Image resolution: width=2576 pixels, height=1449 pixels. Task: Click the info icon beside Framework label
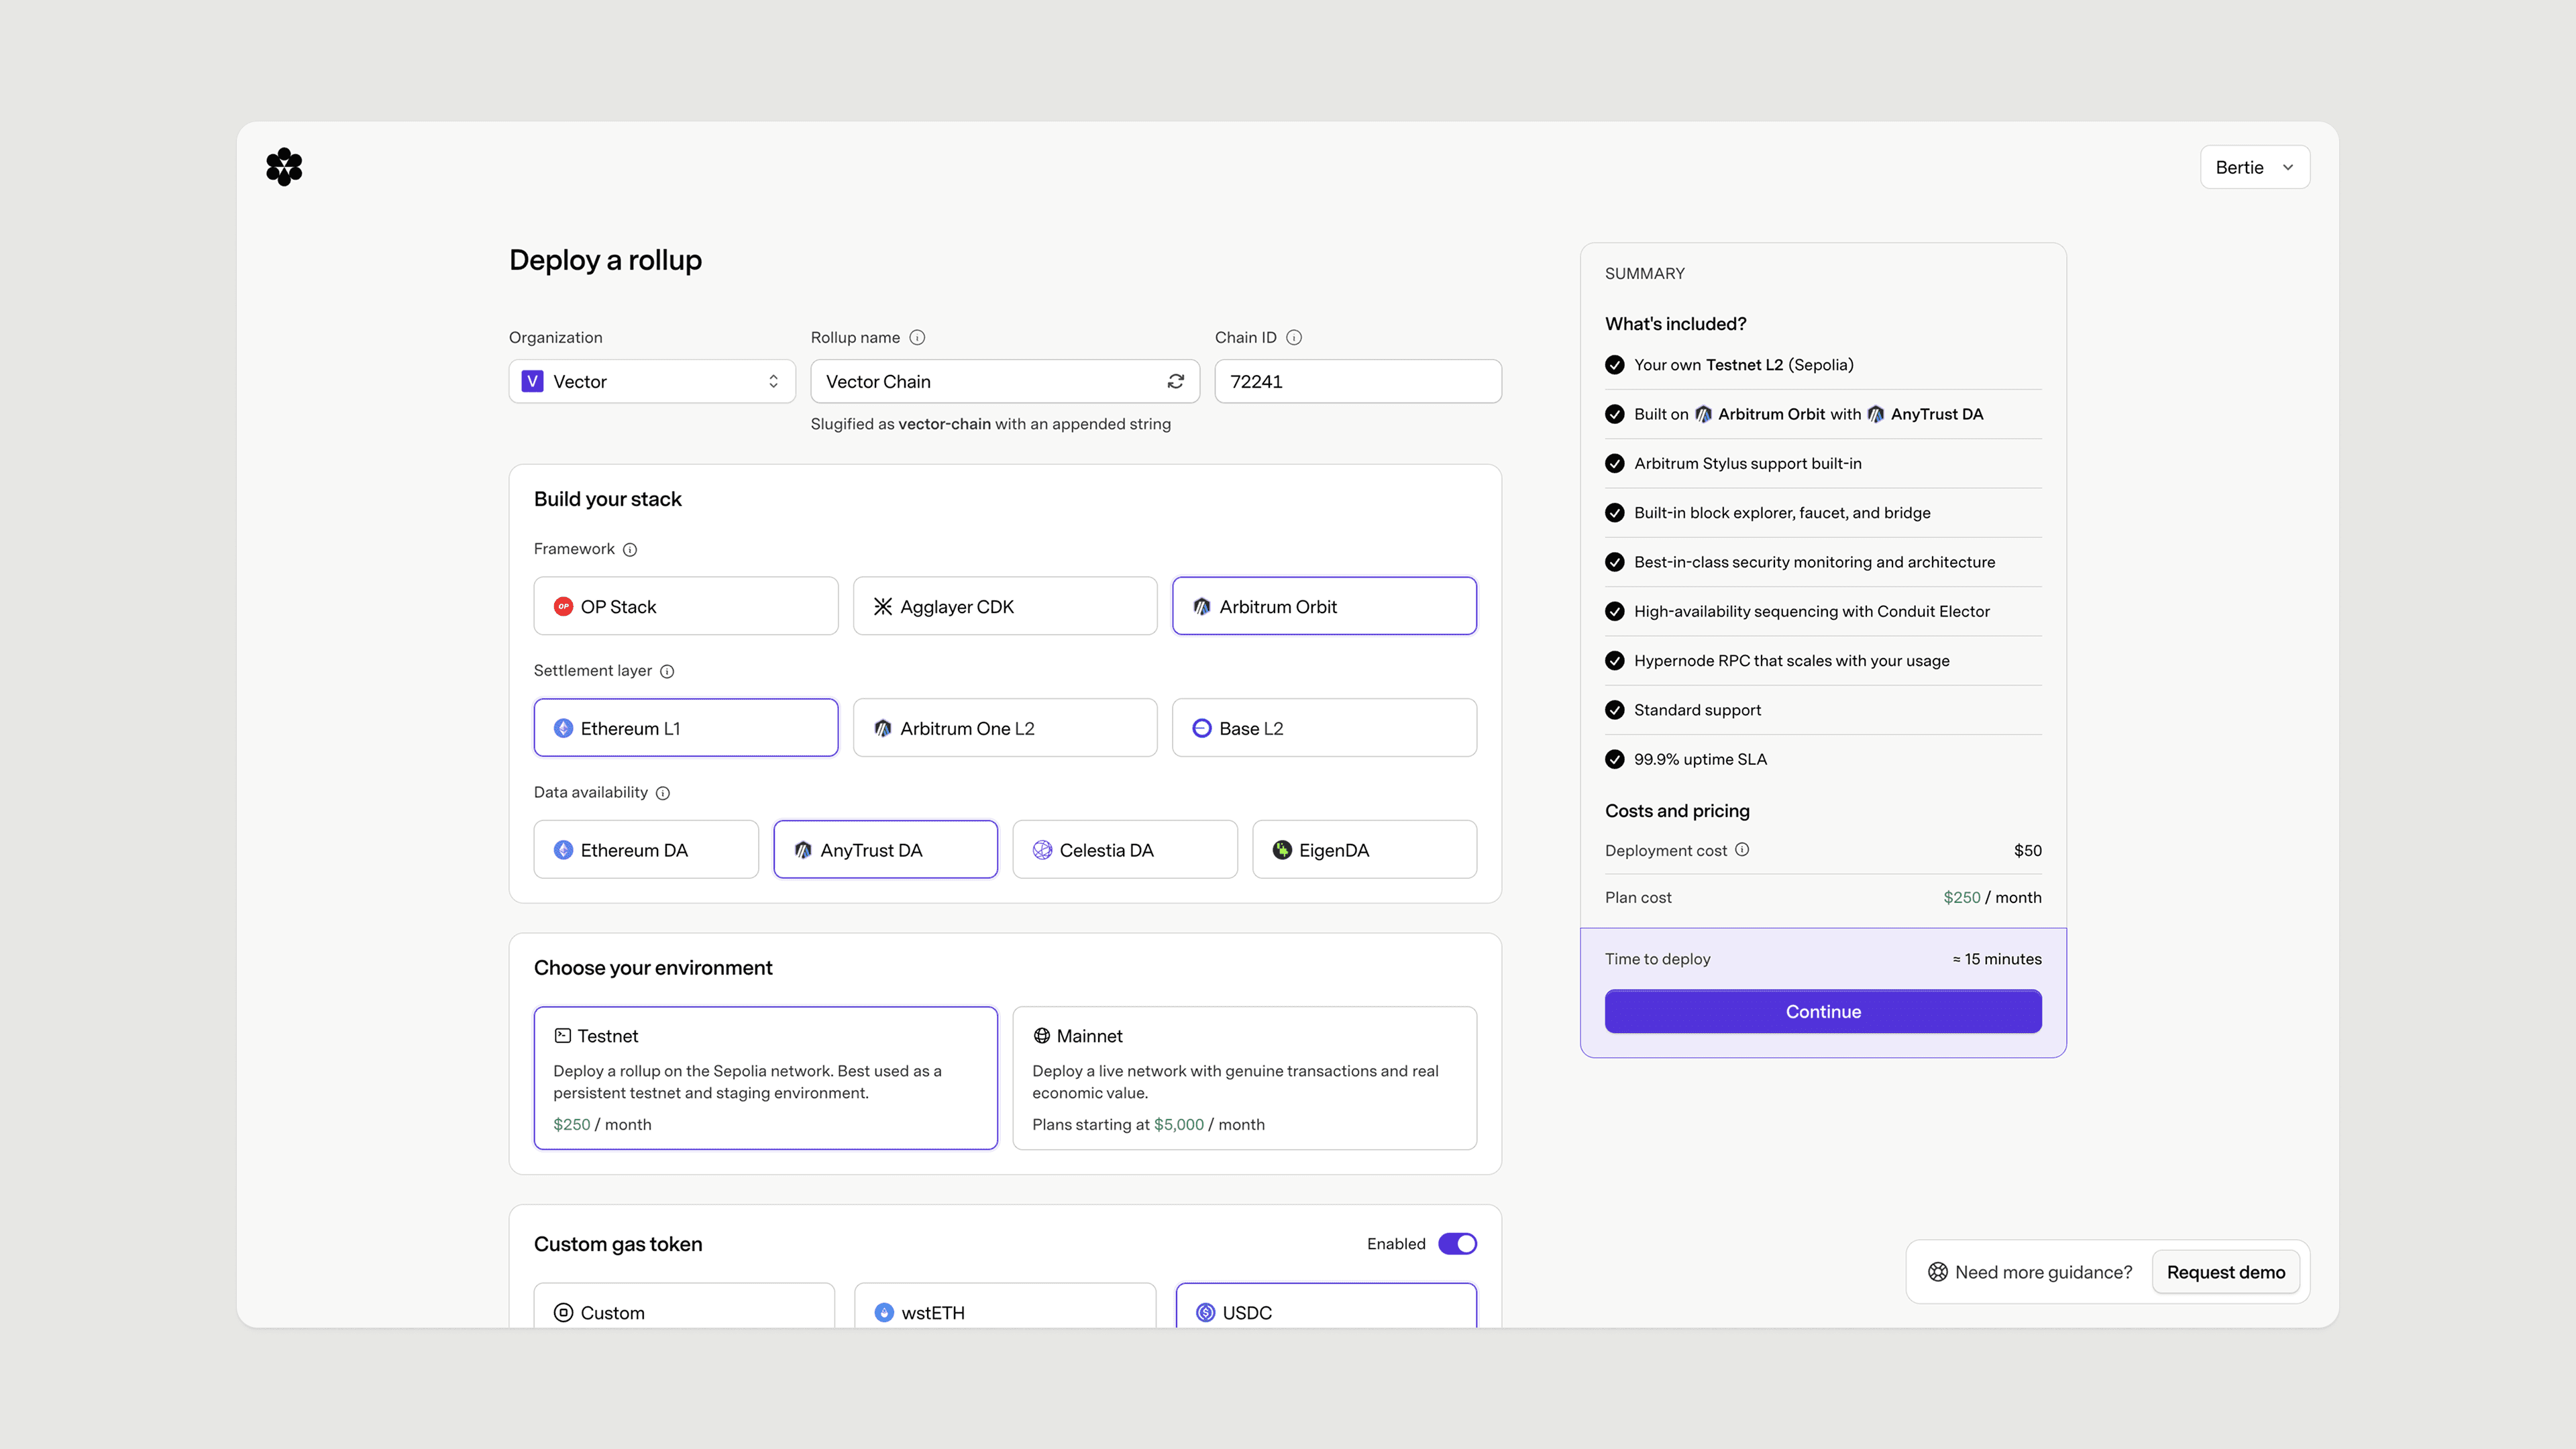click(630, 549)
